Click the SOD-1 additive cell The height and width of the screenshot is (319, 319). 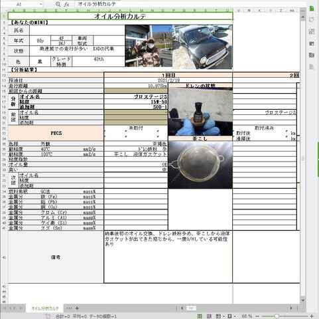[x=136, y=107]
